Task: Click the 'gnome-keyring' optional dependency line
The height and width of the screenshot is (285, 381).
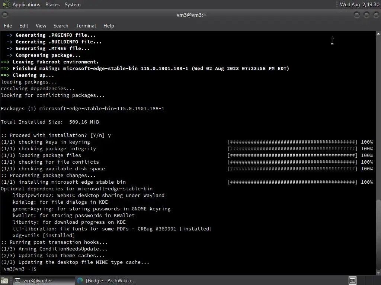Action: [x=92, y=209]
